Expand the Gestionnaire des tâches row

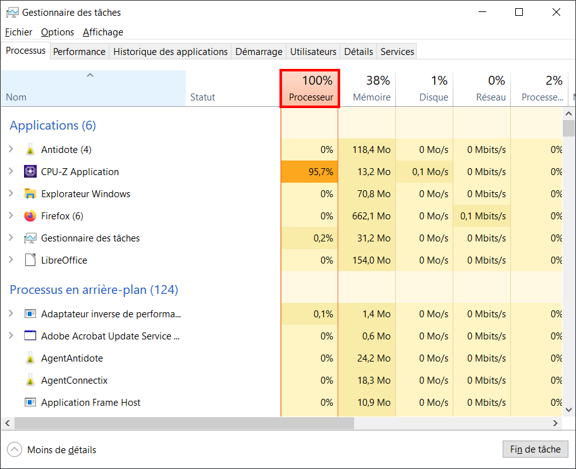[11, 238]
